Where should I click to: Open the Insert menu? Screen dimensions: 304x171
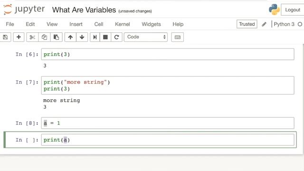(x=76, y=24)
